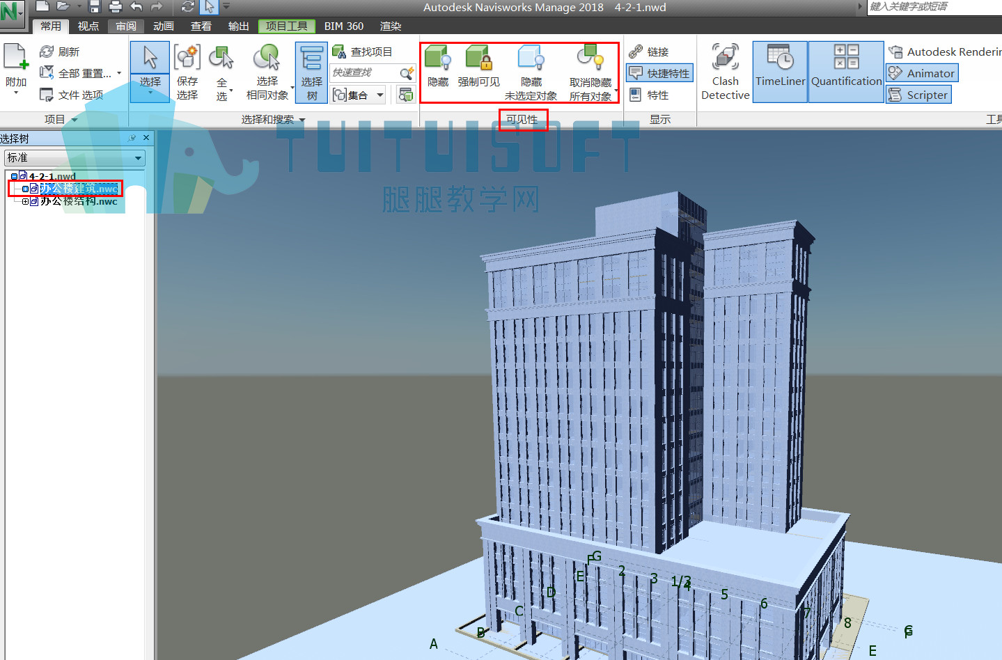This screenshot has height=660, width=1002.
Task: Open Autodesk Rendering tool
Action: [x=945, y=52]
